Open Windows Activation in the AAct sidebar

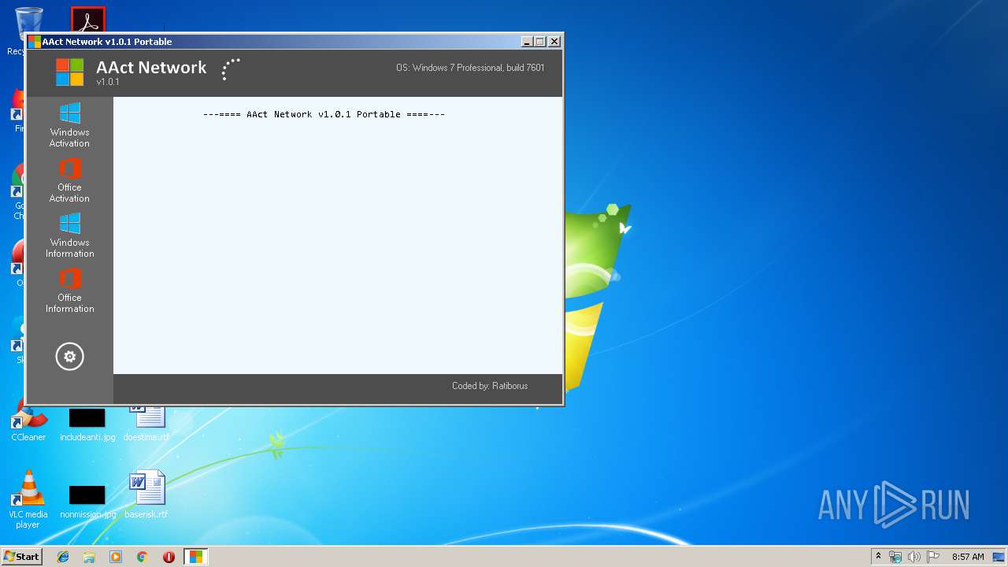69,124
